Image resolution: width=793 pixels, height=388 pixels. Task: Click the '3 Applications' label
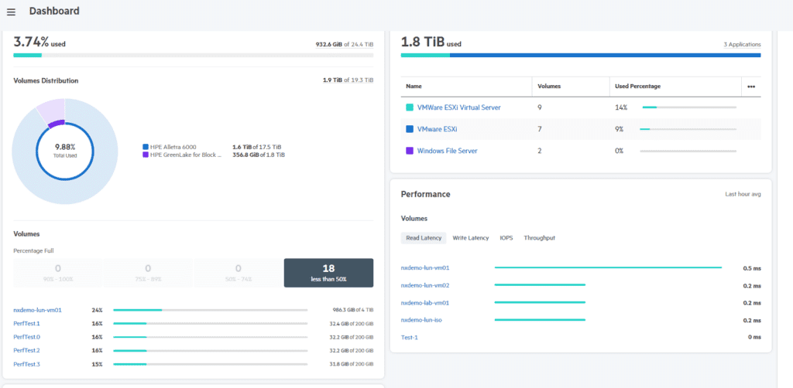pos(742,44)
